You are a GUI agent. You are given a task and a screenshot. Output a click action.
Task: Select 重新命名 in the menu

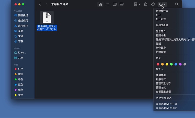tap(161, 35)
